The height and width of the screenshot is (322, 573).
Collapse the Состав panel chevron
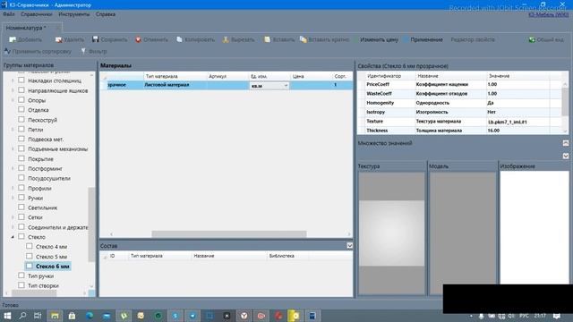349,246
